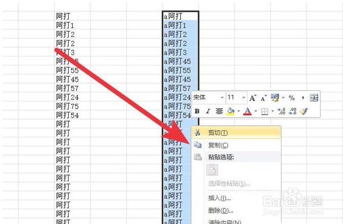
Task: Click the accounting number format icon
Action: click(x=275, y=98)
